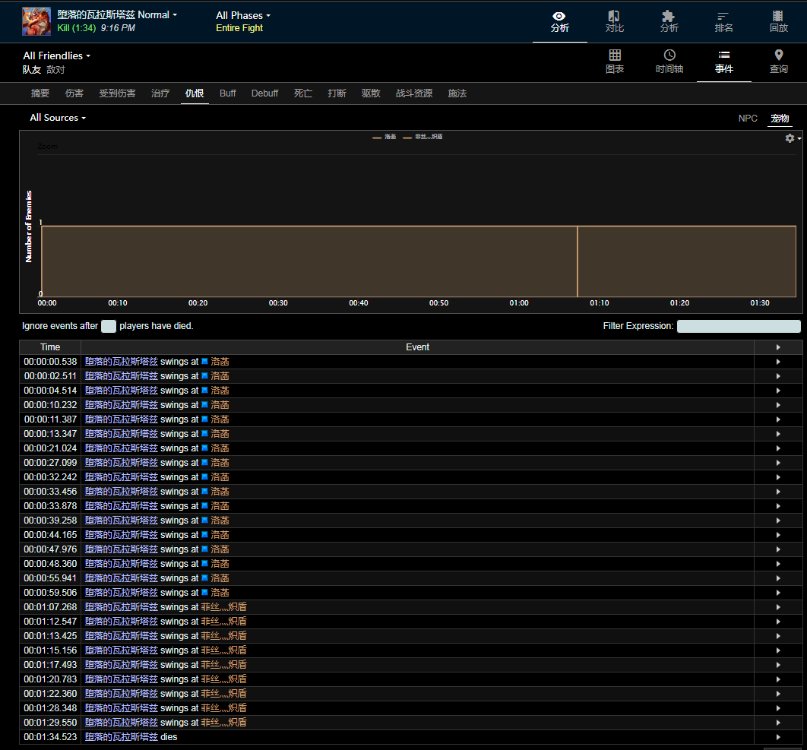The height and width of the screenshot is (750, 807).
Task: Select the 受到伤害 tab
Action: tap(117, 93)
